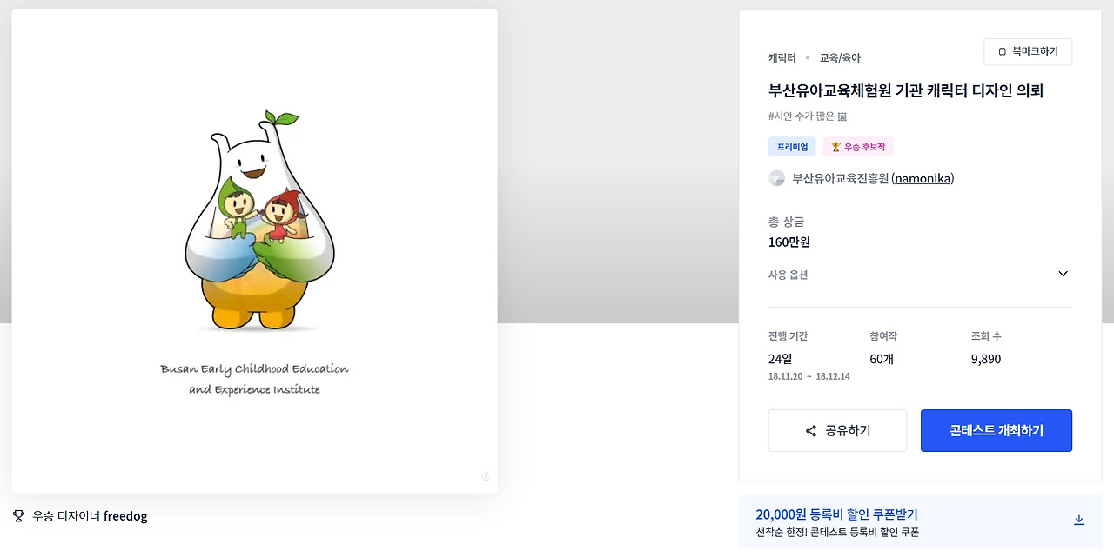Select the 캐릭터 category breadcrumb
This screenshot has width=1114, height=557.
[782, 58]
